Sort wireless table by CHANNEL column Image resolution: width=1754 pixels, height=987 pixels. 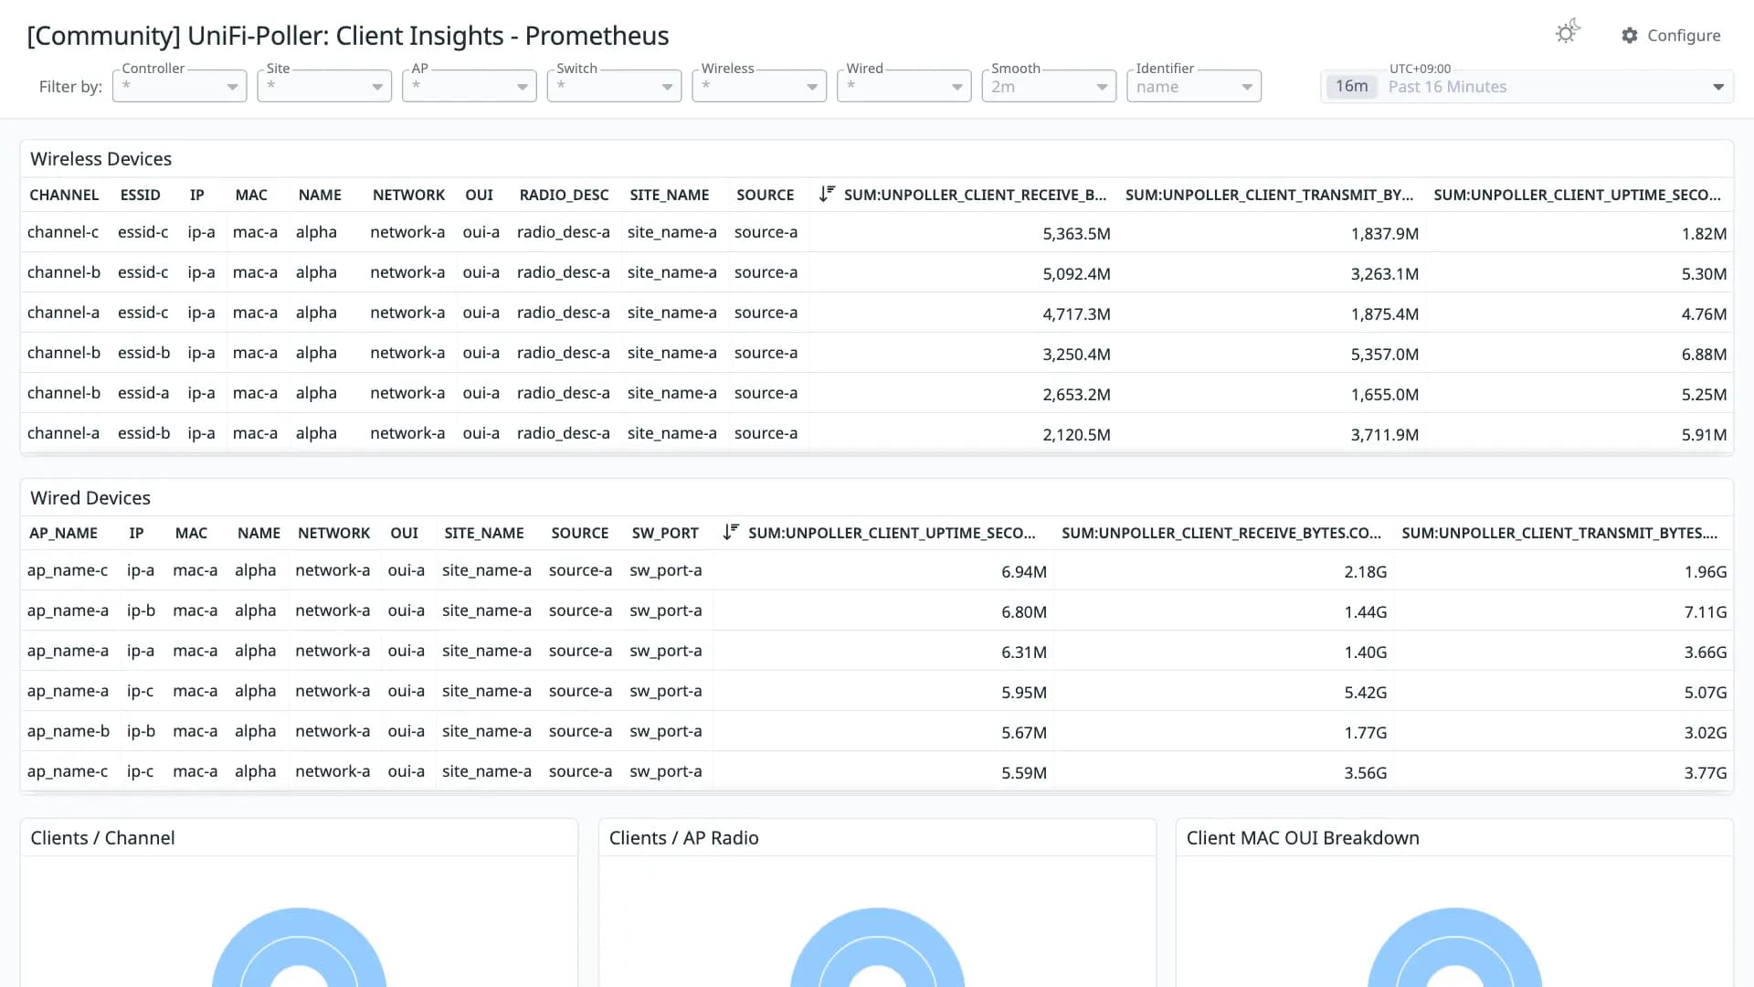[64, 195]
